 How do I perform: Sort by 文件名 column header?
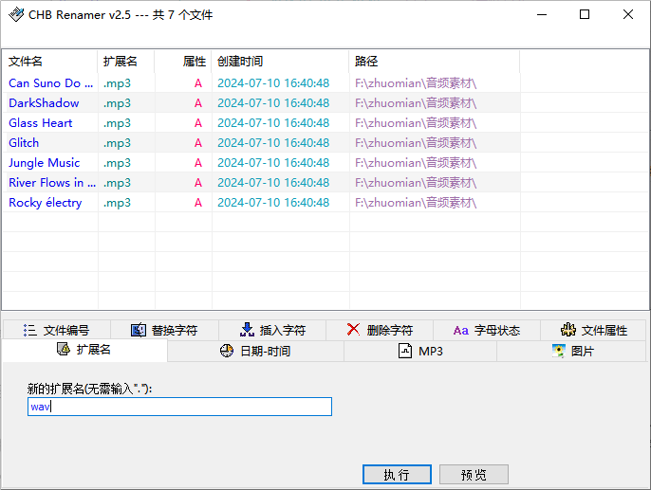(27, 61)
